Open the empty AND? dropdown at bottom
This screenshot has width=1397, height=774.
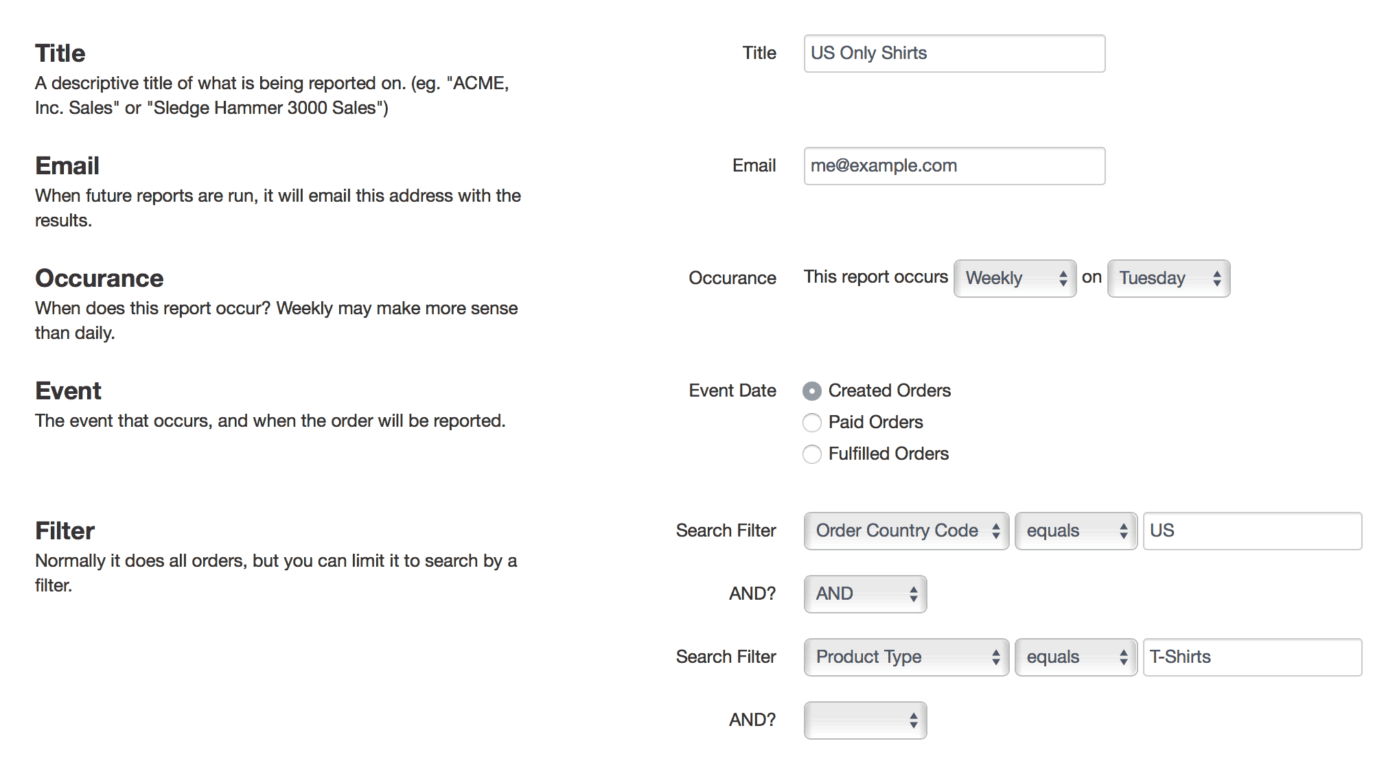pyautogui.click(x=865, y=720)
